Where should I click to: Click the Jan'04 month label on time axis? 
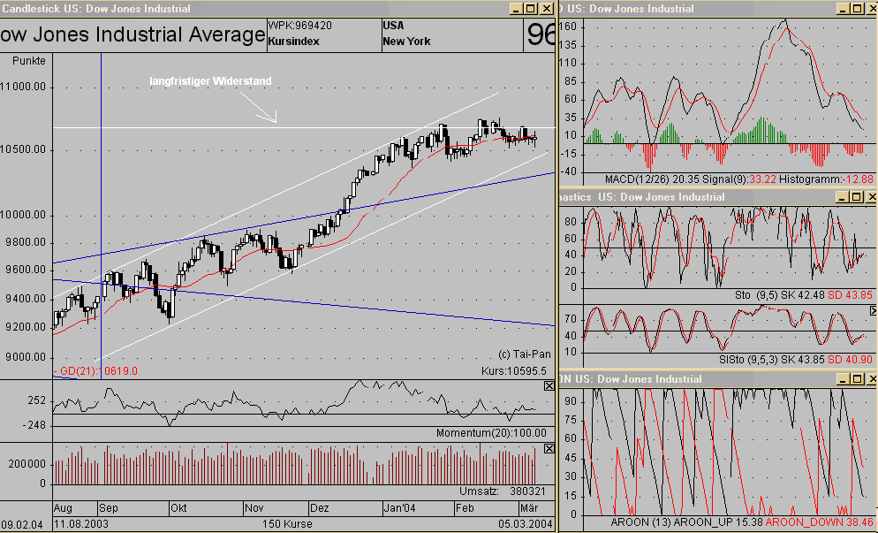coord(400,507)
